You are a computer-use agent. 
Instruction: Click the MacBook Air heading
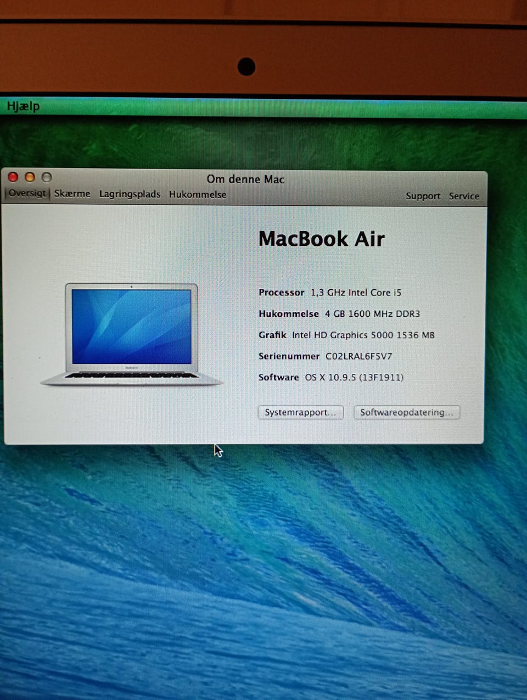pyautogui.click(x=322, y=239)
